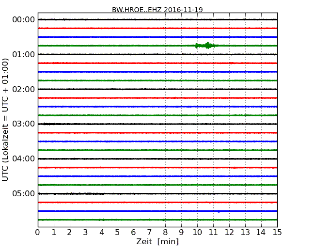Image resolution: width=315 pixels, height=252 pixels.
Task: Click the x-axis tick label 5
Action: click(x=118, y=233)
